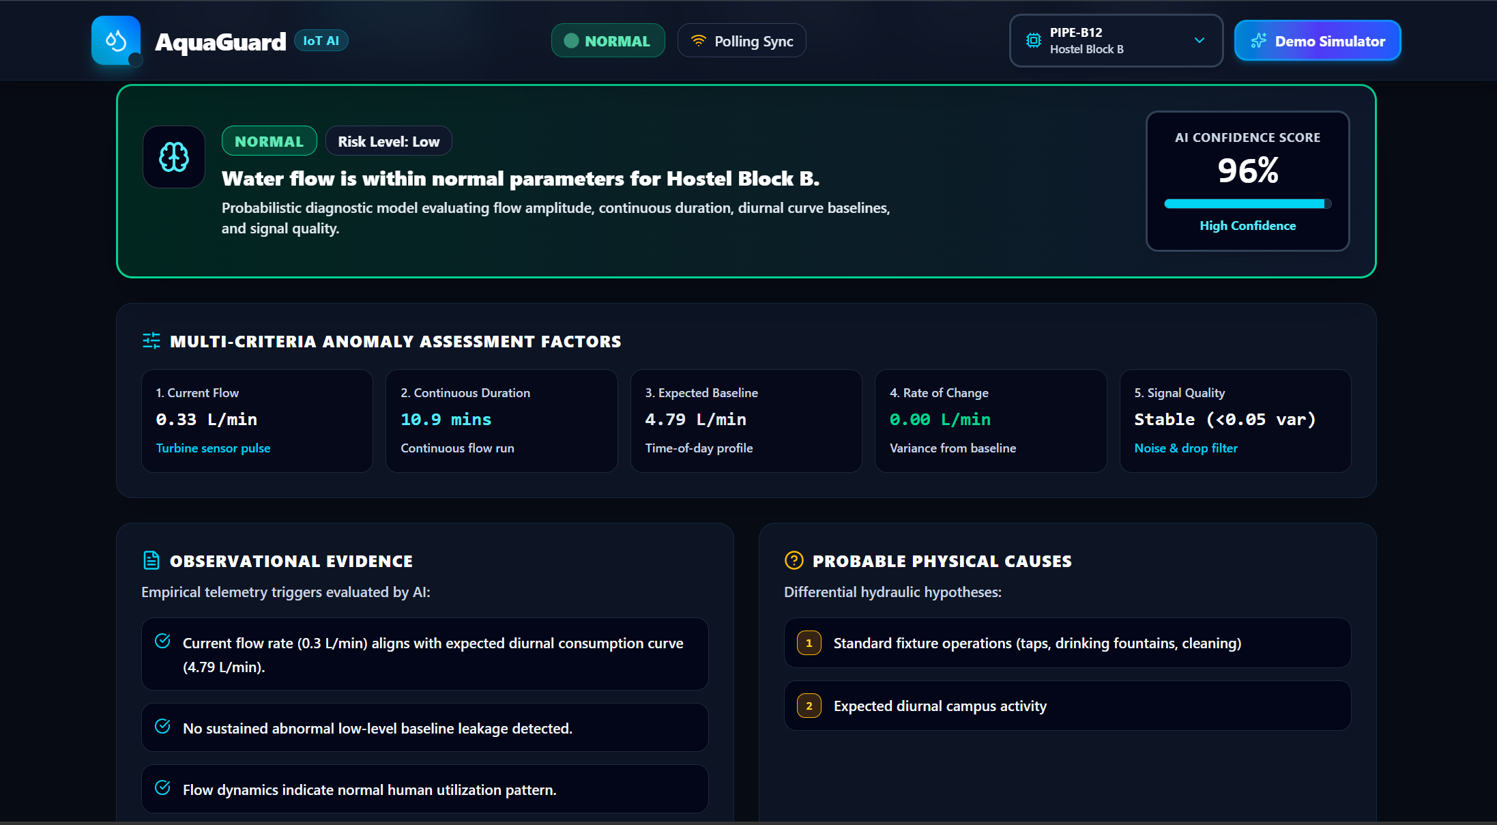
Task: Click the AquaGuard water droplet logo
Action: pyautogui.click(x=116, y=41)
